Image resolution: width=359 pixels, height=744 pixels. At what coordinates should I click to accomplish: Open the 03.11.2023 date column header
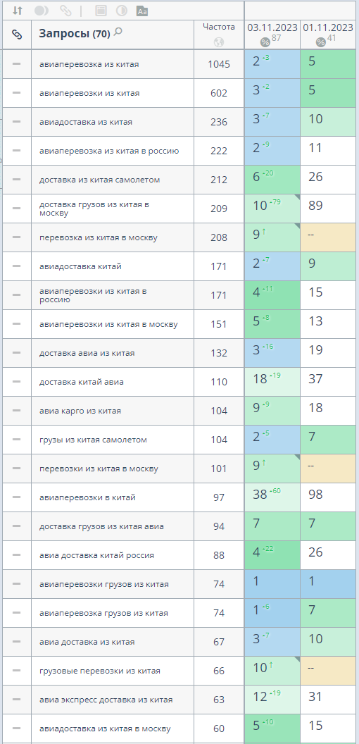272,27
